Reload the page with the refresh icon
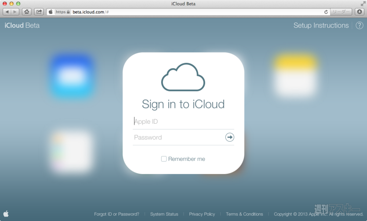 326,12
